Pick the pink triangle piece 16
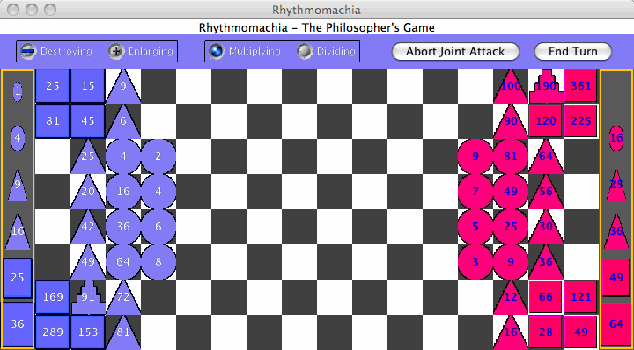 [x=511, y=332]
